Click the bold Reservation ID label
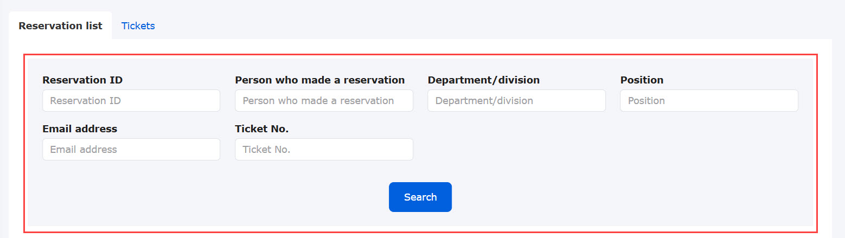The width and height of the screenshot is (845, 238). (x=82, y=80)
